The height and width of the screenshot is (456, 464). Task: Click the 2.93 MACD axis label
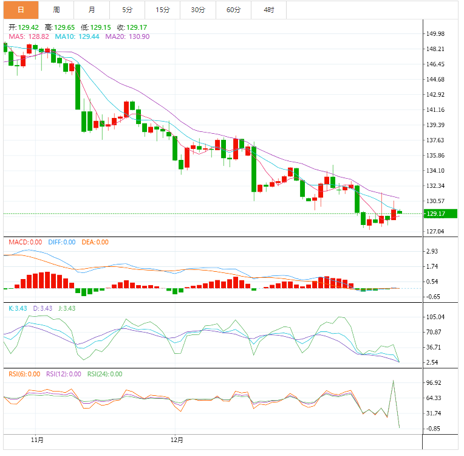coord(432,251)
